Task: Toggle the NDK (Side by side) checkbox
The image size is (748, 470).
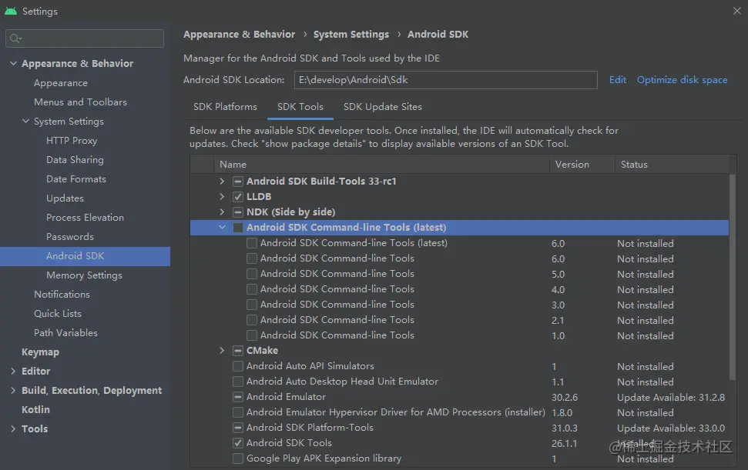Action: (x=237, y=212)
